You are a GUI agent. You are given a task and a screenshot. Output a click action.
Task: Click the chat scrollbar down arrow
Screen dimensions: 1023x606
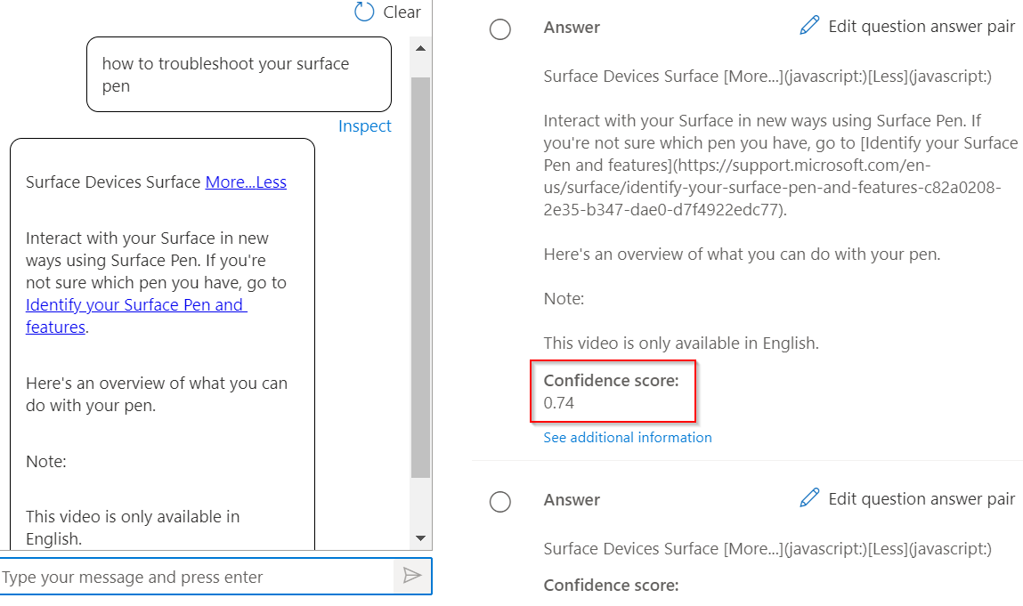coord(421,538)
